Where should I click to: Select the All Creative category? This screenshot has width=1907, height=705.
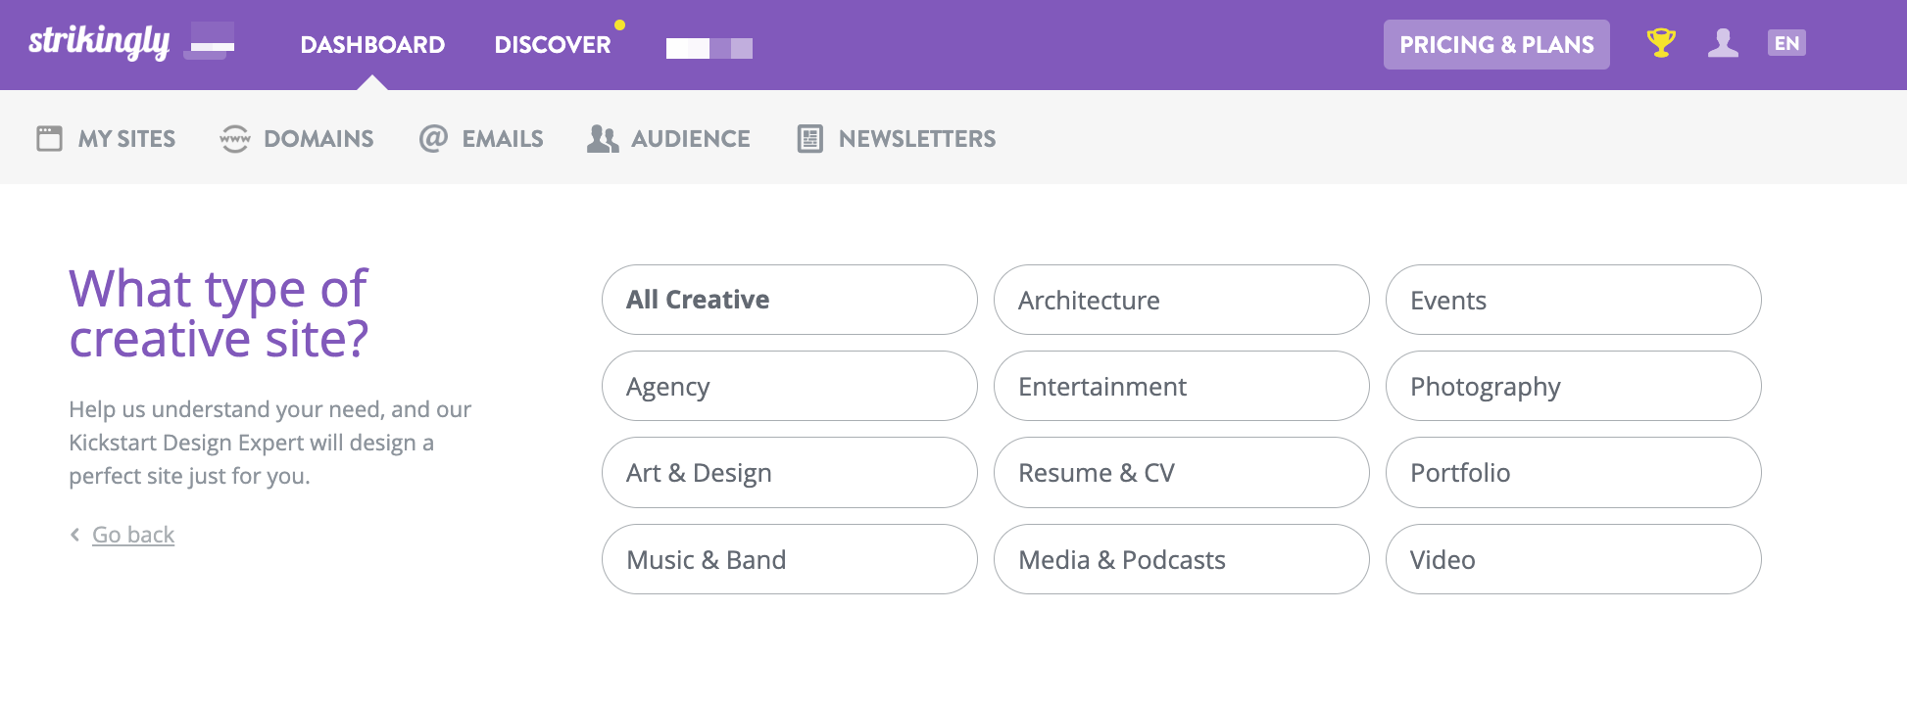789,300
